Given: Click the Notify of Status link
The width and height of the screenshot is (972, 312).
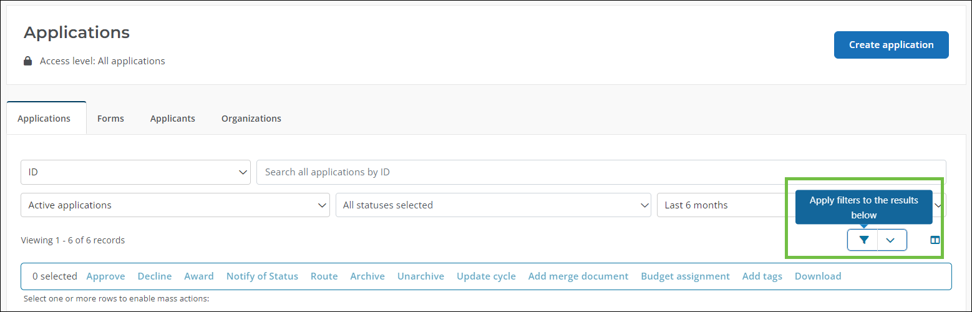Looking at the screenshot, I should [x=262, y=276].
